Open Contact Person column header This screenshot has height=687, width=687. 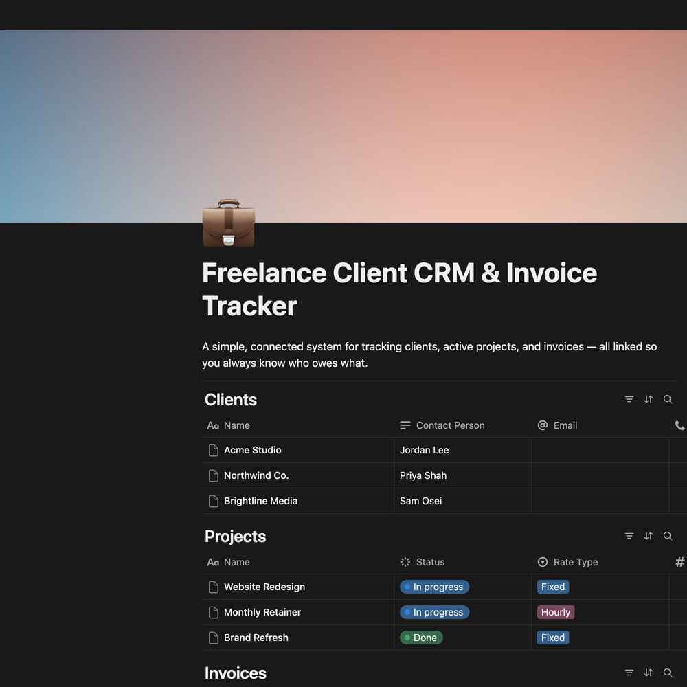pyautogui.click(x=462, y=425)
